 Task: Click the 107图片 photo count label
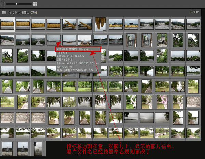[x=194, y=12]
